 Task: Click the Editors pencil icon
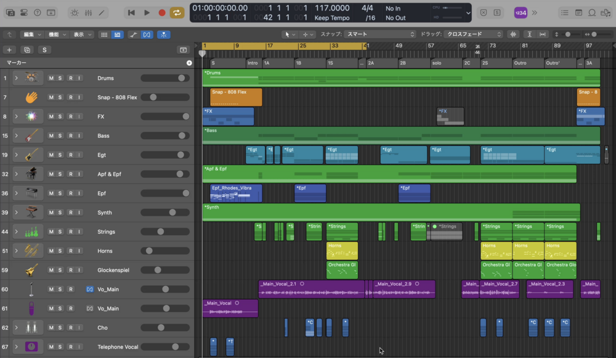(x=102, y=12)
